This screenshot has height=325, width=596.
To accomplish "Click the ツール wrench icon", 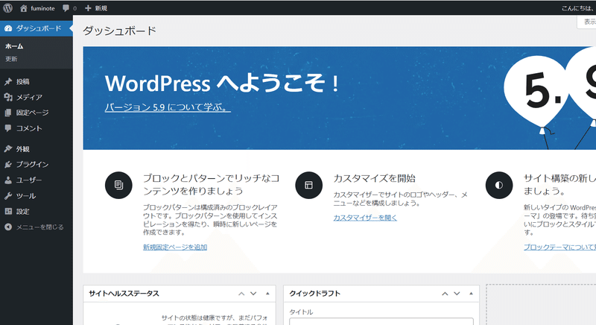I will click(8, 196).
